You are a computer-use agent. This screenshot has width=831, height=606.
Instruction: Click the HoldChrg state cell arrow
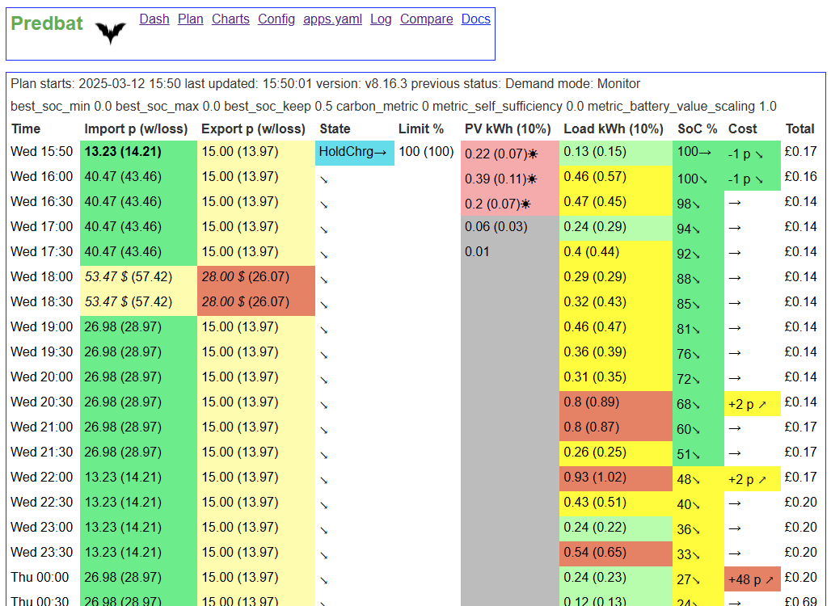(380, 153)
